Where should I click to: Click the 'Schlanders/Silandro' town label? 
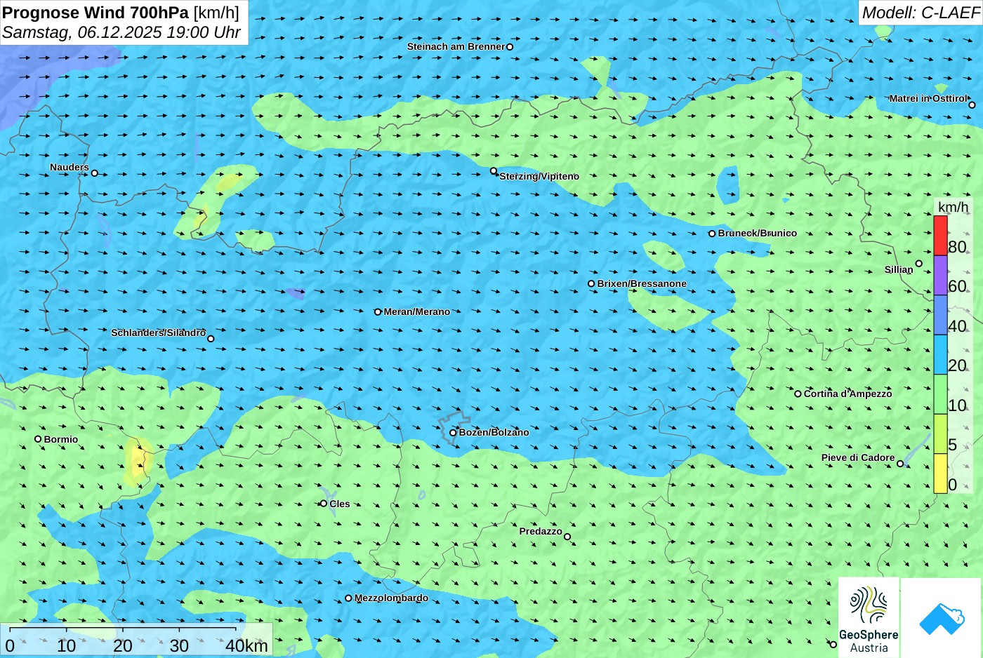point(158,333)
